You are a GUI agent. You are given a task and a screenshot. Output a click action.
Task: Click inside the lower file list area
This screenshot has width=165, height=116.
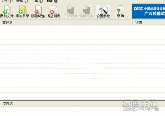[82, 111]
